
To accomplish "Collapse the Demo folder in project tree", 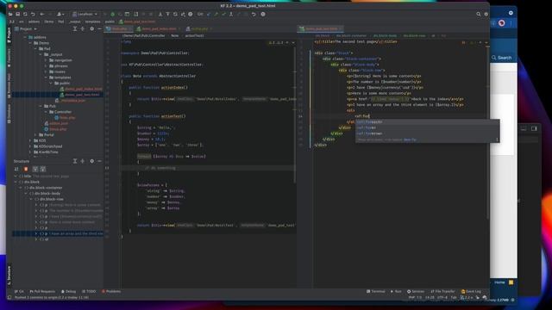I will click(30, 43).
